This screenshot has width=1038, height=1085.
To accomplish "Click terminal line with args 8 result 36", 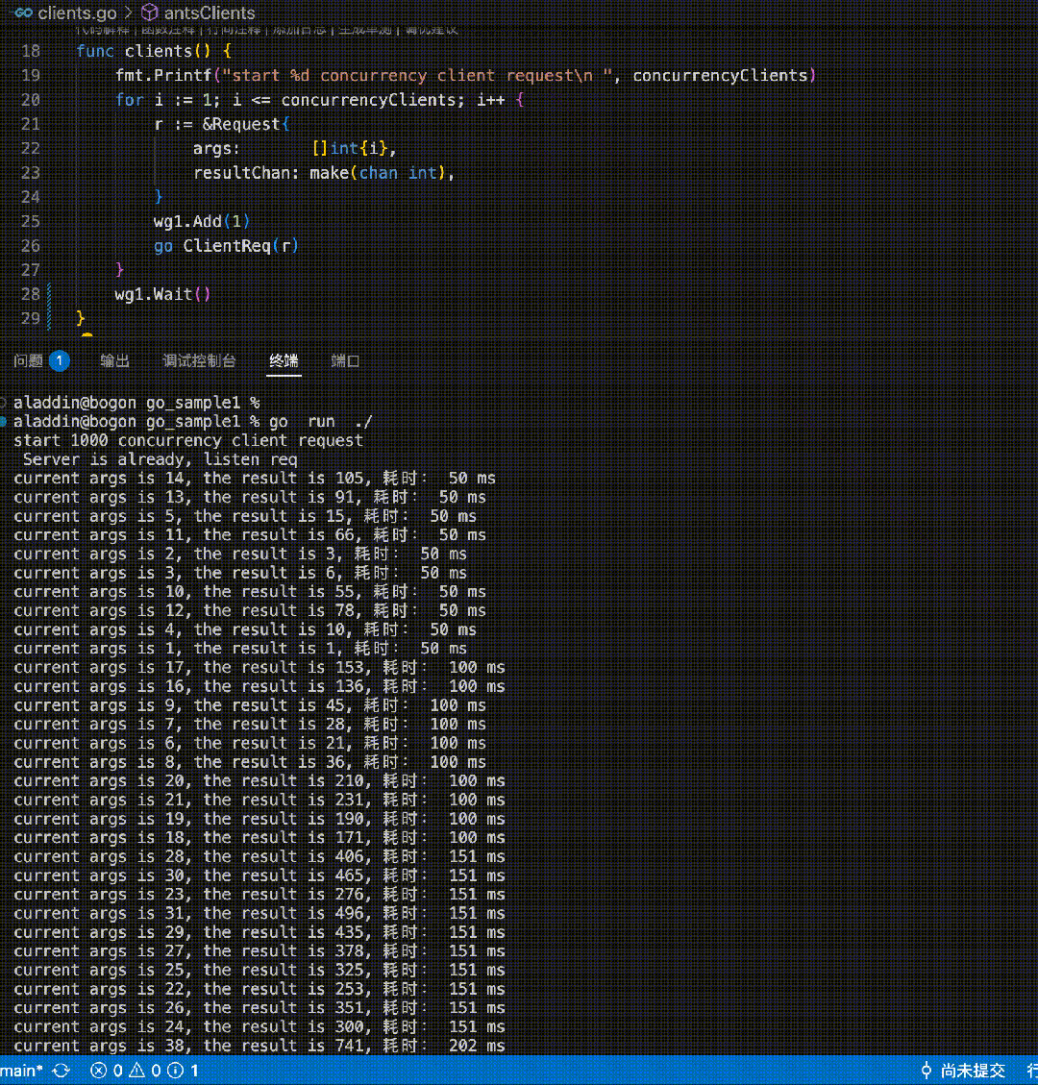I will 250,762.
